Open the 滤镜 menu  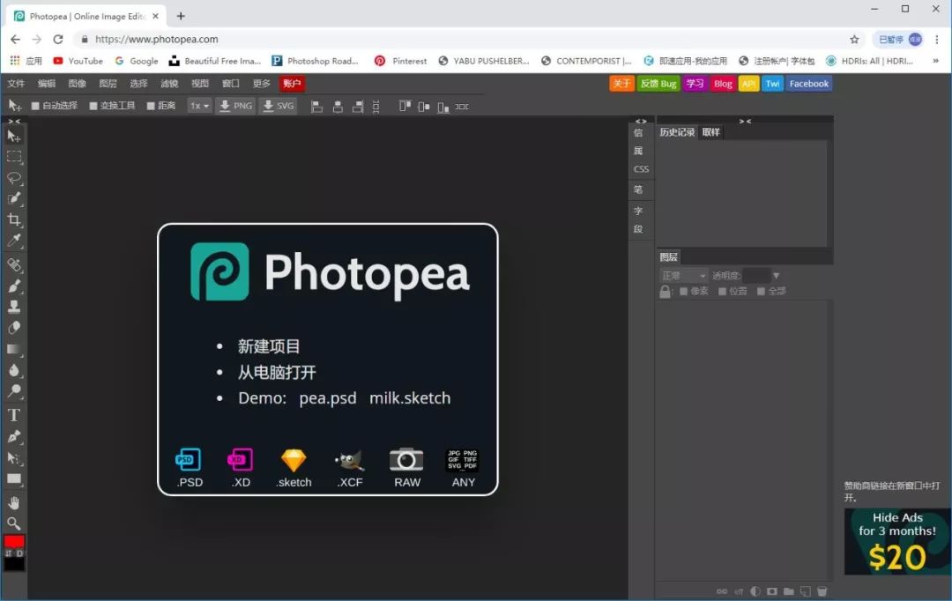pyautogui.click(x=169, y=84)
